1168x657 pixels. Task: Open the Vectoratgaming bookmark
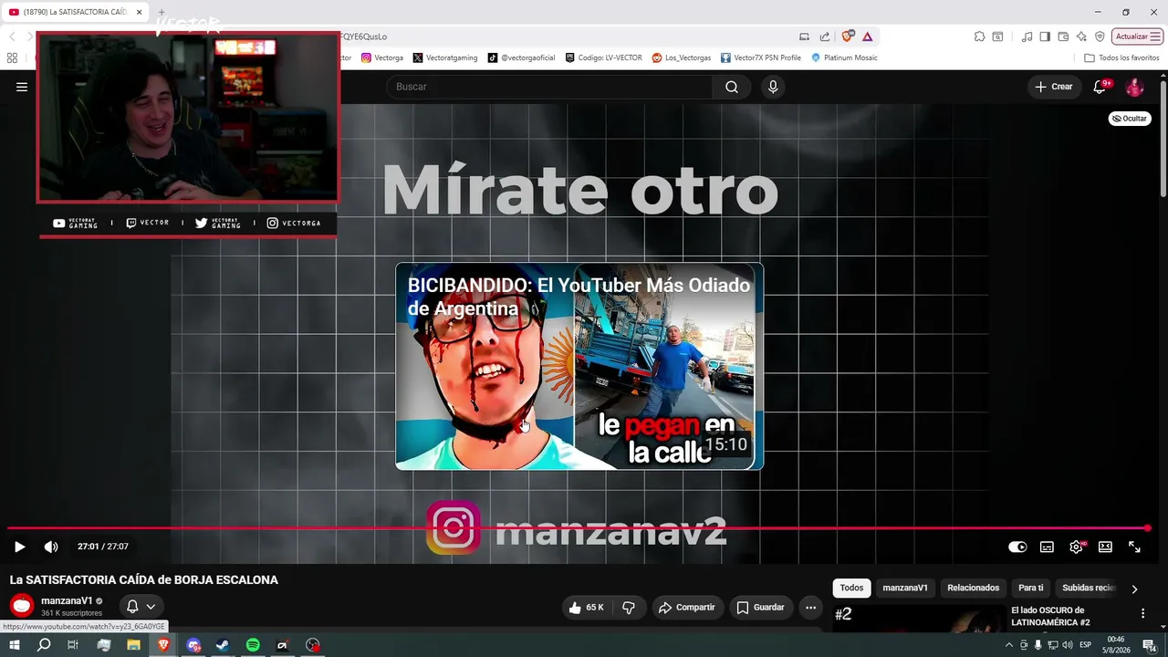click(x=445, y=57)
